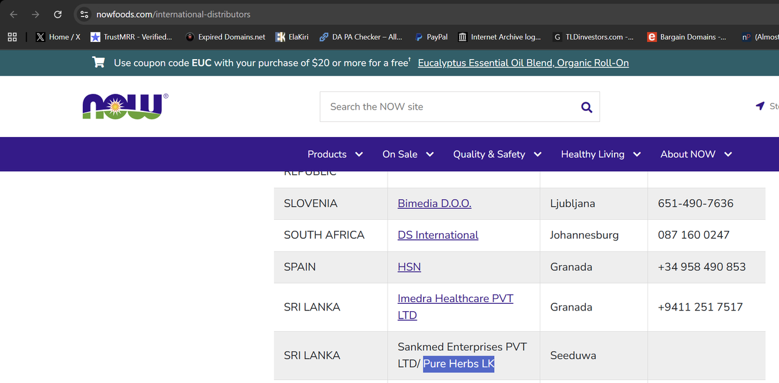Click the shopping cart icon in promo banner
The image size is (779, 383).
[x=99, y=62]
